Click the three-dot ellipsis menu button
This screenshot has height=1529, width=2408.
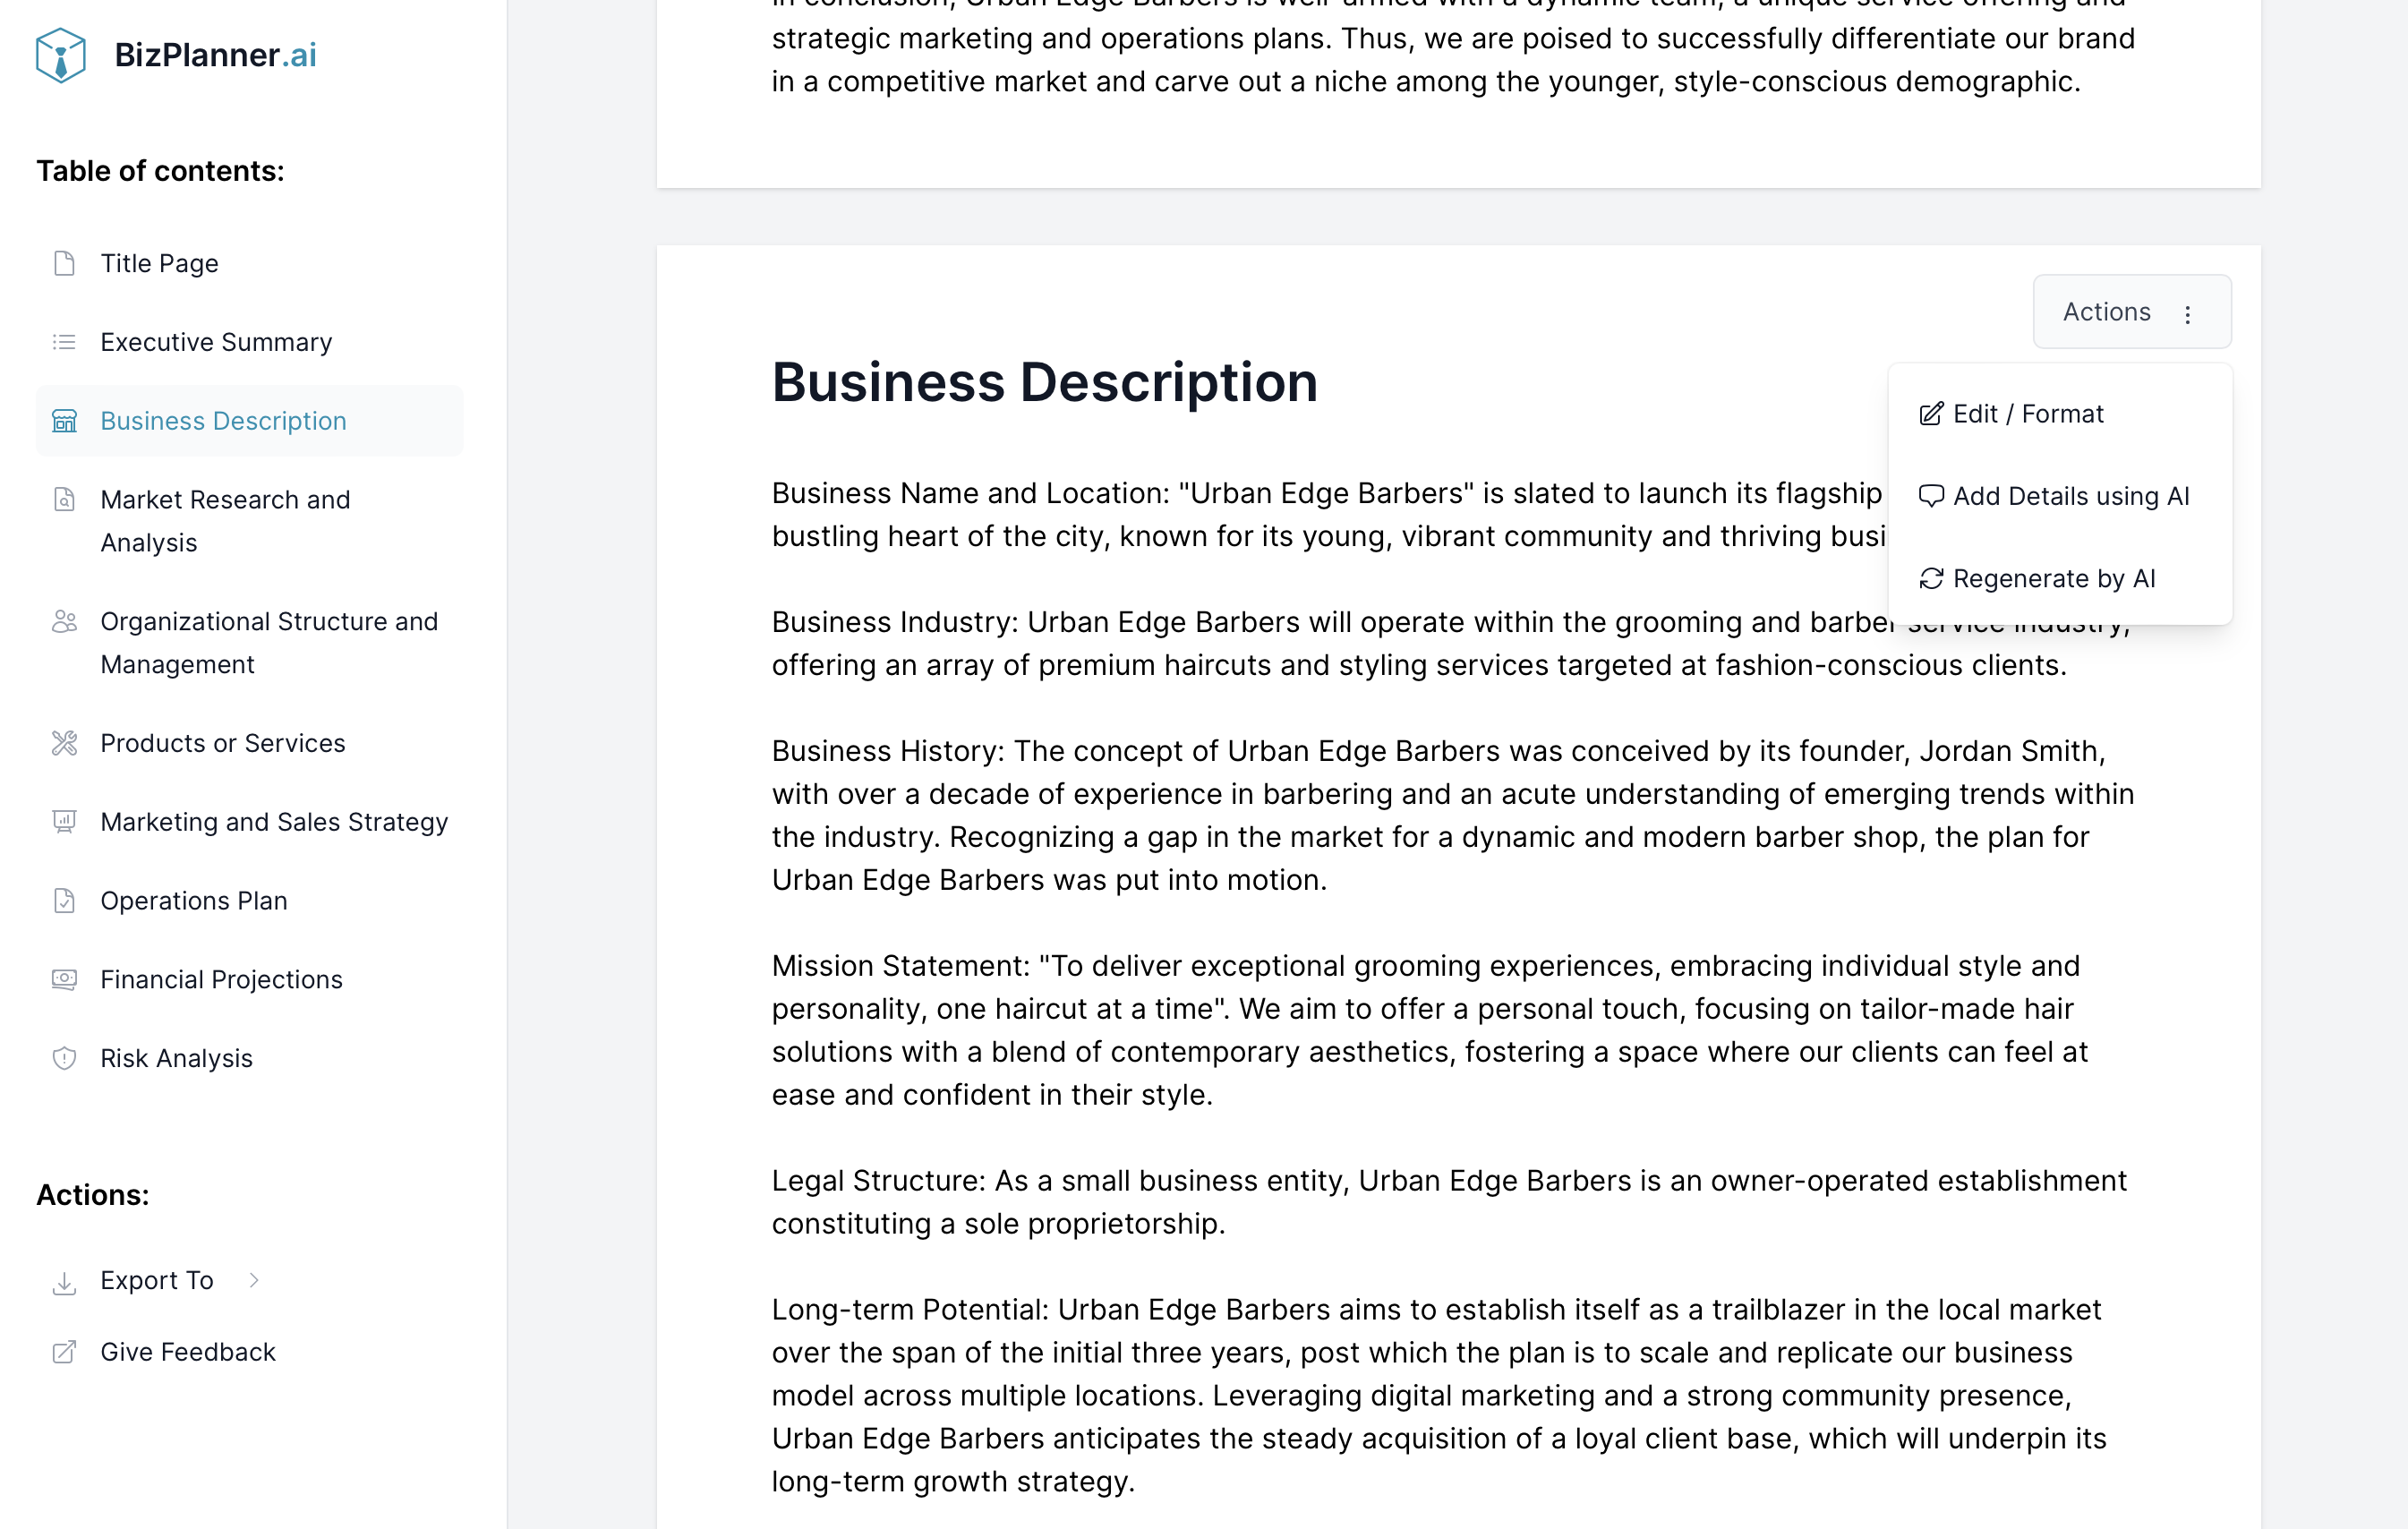coord(2187,311)
